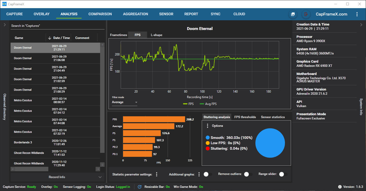Image resolution: width=366 pixels, height=191 pixels.
Task: Click the Resizable Bar On status
Action: (168, 187)
